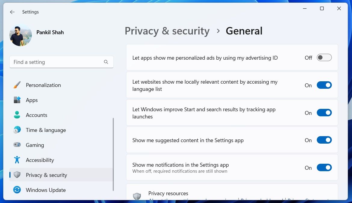The image size is (352, 203).
Task: Open the Windows Update sync icon
Action: pos(17,190)
